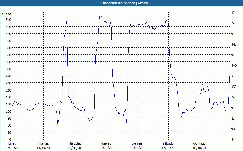Select the 'jueves' day label
Screen dimensions: 243x151
point(106,143)
